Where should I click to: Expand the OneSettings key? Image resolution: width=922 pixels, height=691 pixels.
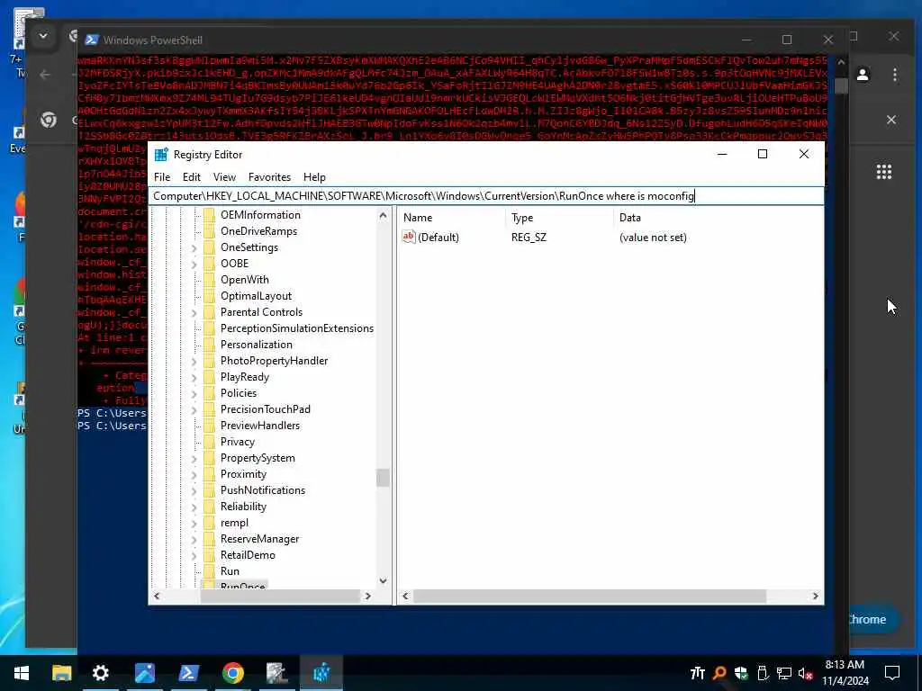[x=194, y=248]
